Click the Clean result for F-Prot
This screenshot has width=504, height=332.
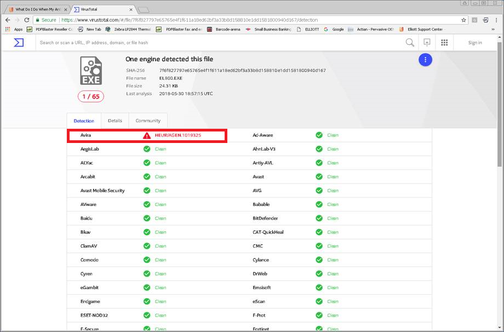pyautogui.click(x=333, y=315)
